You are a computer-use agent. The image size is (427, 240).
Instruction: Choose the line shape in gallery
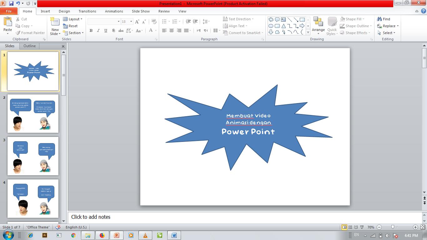click(x=290, y=19)
